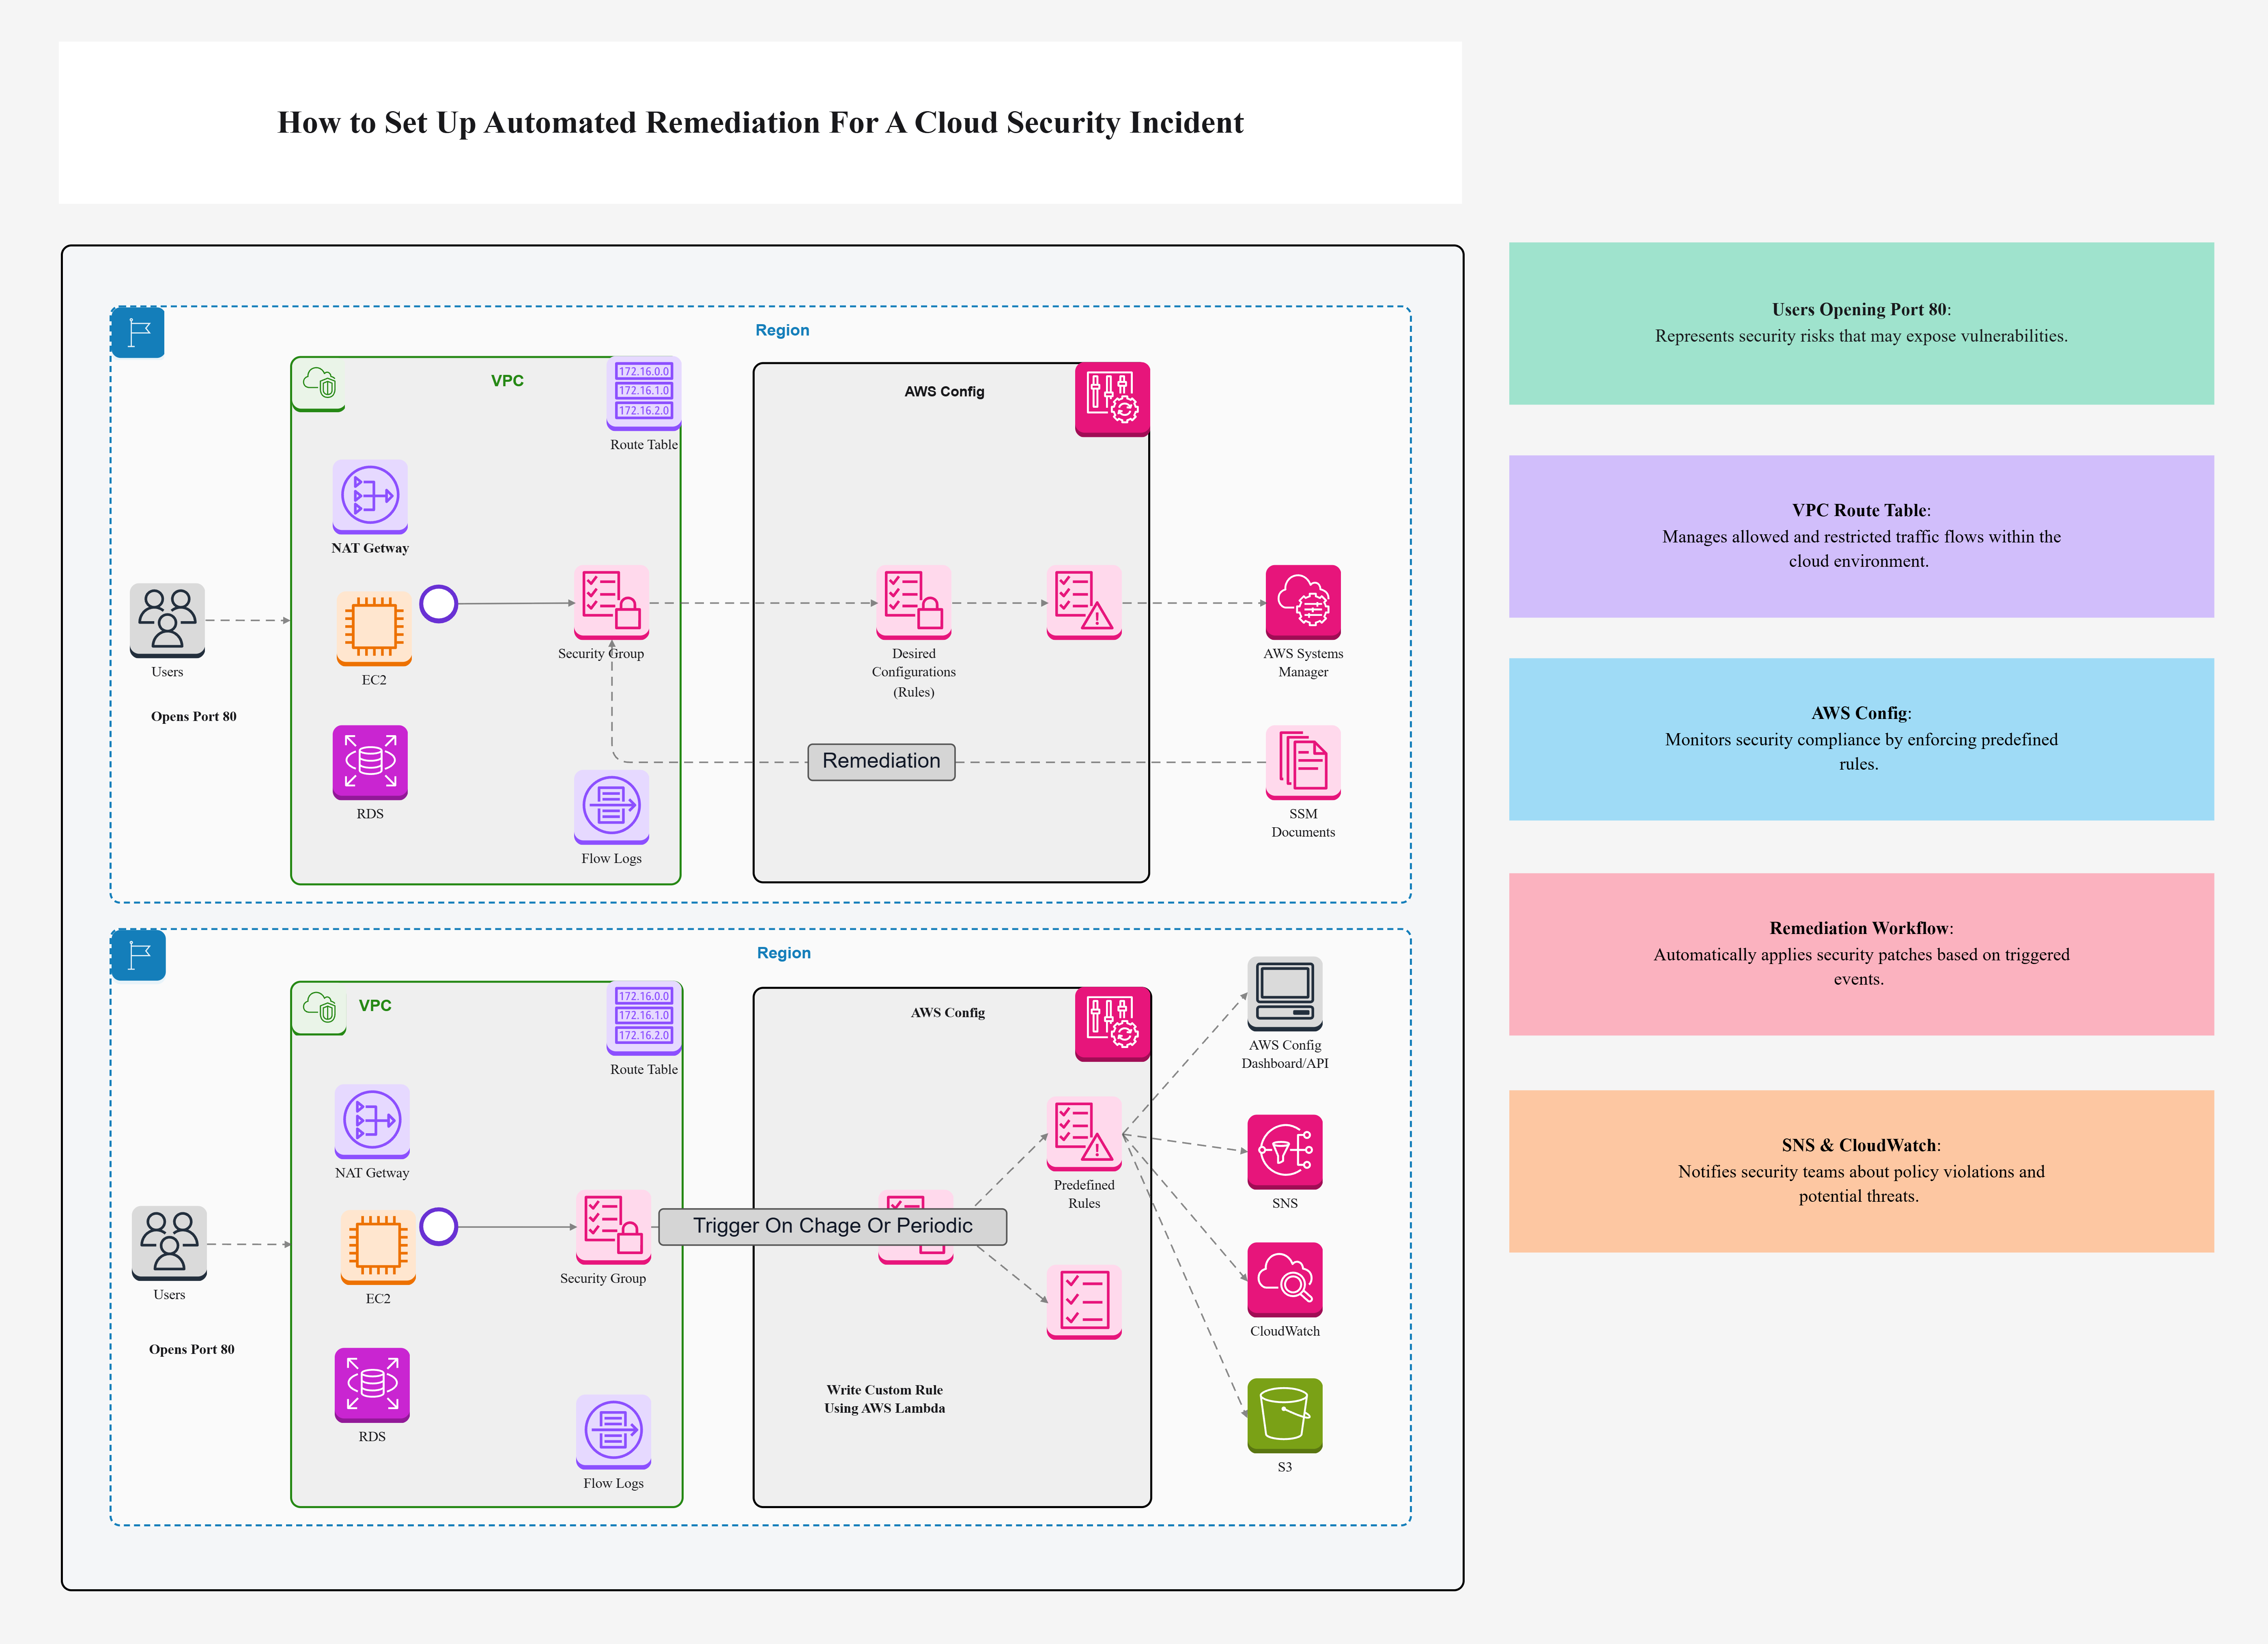Click the AWS Systems Manager label text

coord(1303,663)
